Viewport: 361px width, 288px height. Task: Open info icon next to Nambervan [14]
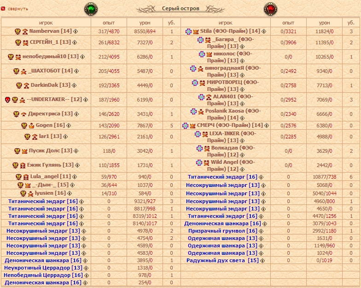76,31
